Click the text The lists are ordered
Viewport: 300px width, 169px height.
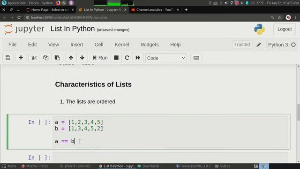pyautogui.click(x=91, y=101)
